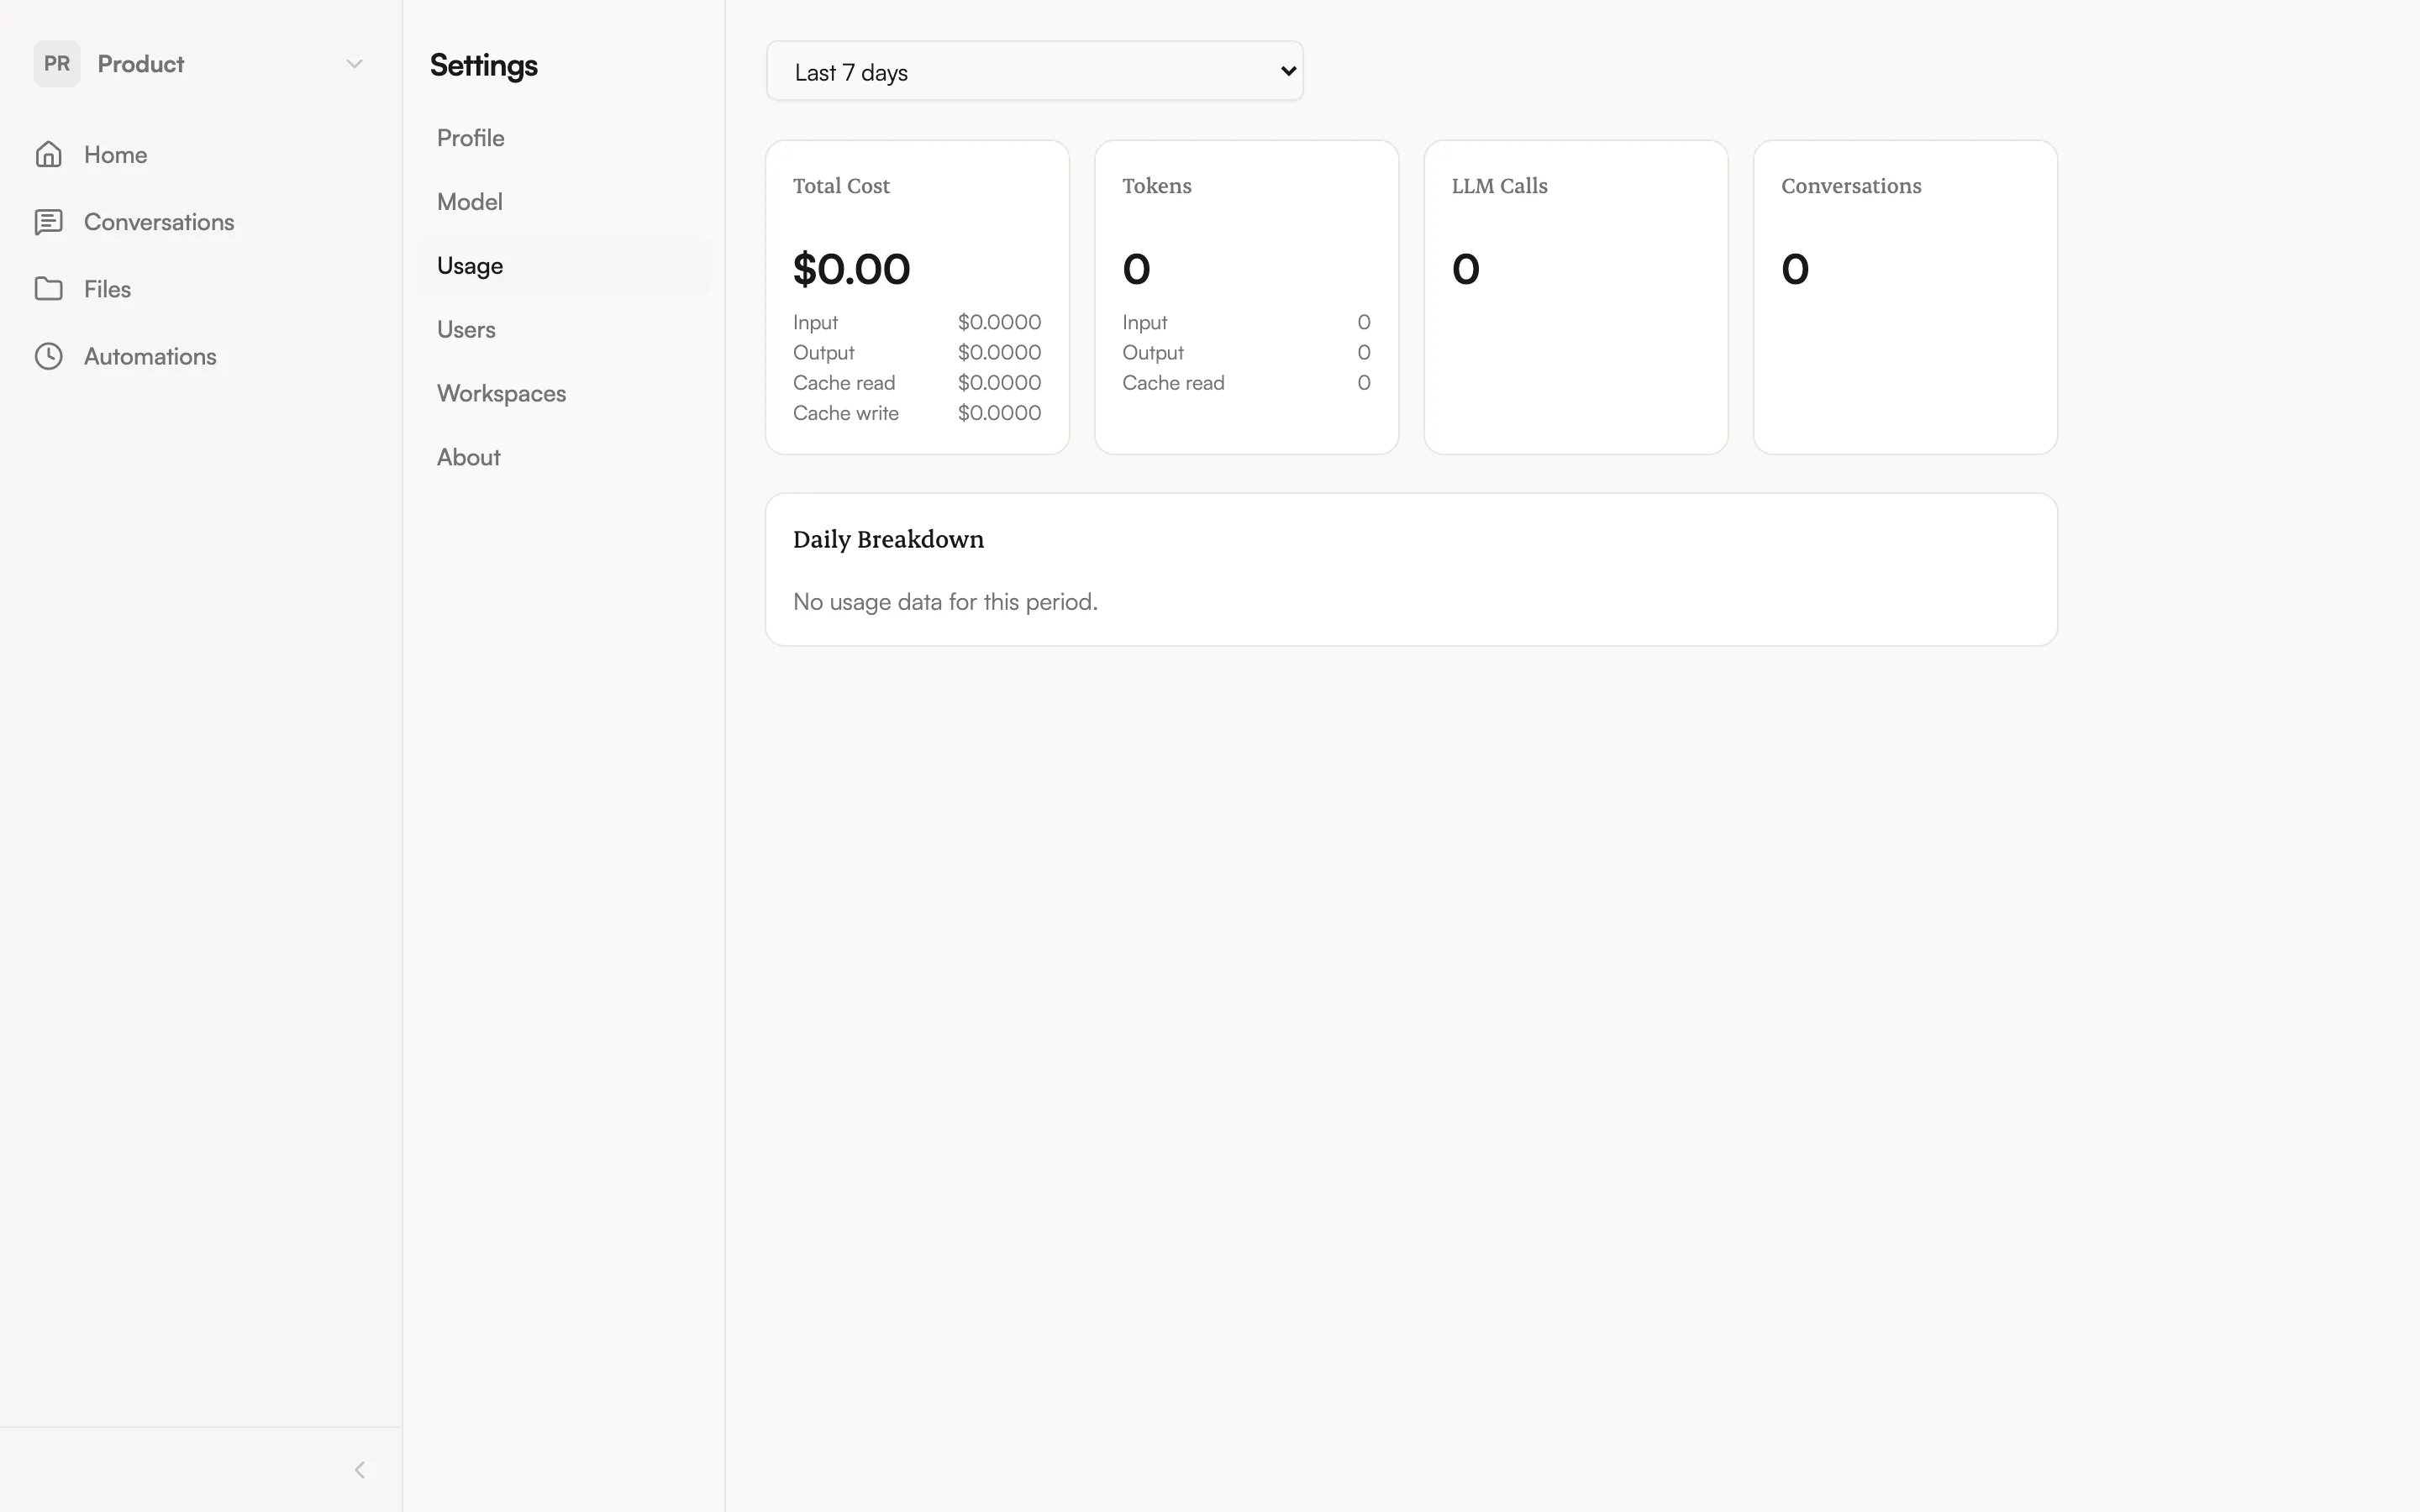This screenshot has width=2420, height=1512.
Task: Expand the Product workspace switcher chevron
Action: [354, 63]
